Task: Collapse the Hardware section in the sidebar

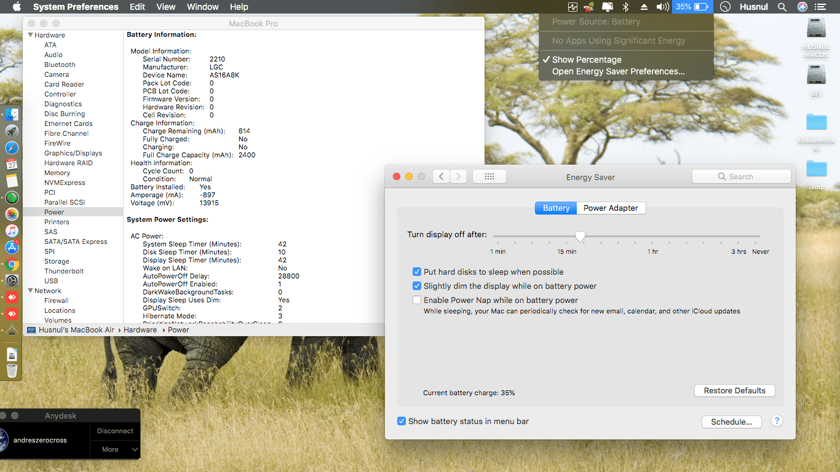Action: pos(30,35)
